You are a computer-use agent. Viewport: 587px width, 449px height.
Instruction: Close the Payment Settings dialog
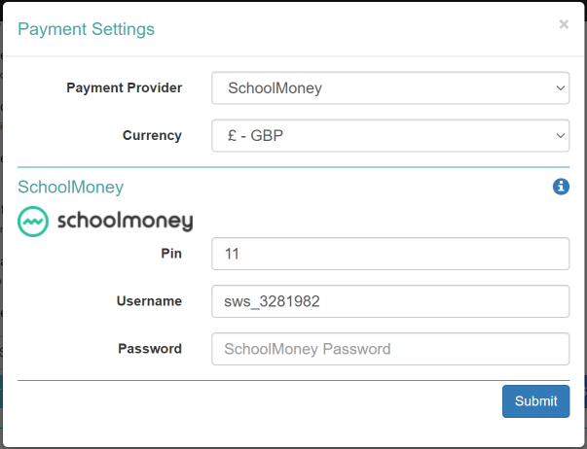click(564, 25)
